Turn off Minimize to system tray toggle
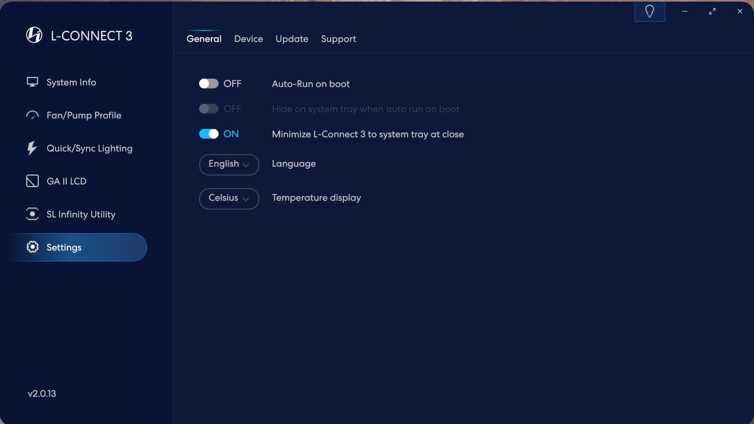Viewport: 754px width, 424px height. click(x=209, y=134)
